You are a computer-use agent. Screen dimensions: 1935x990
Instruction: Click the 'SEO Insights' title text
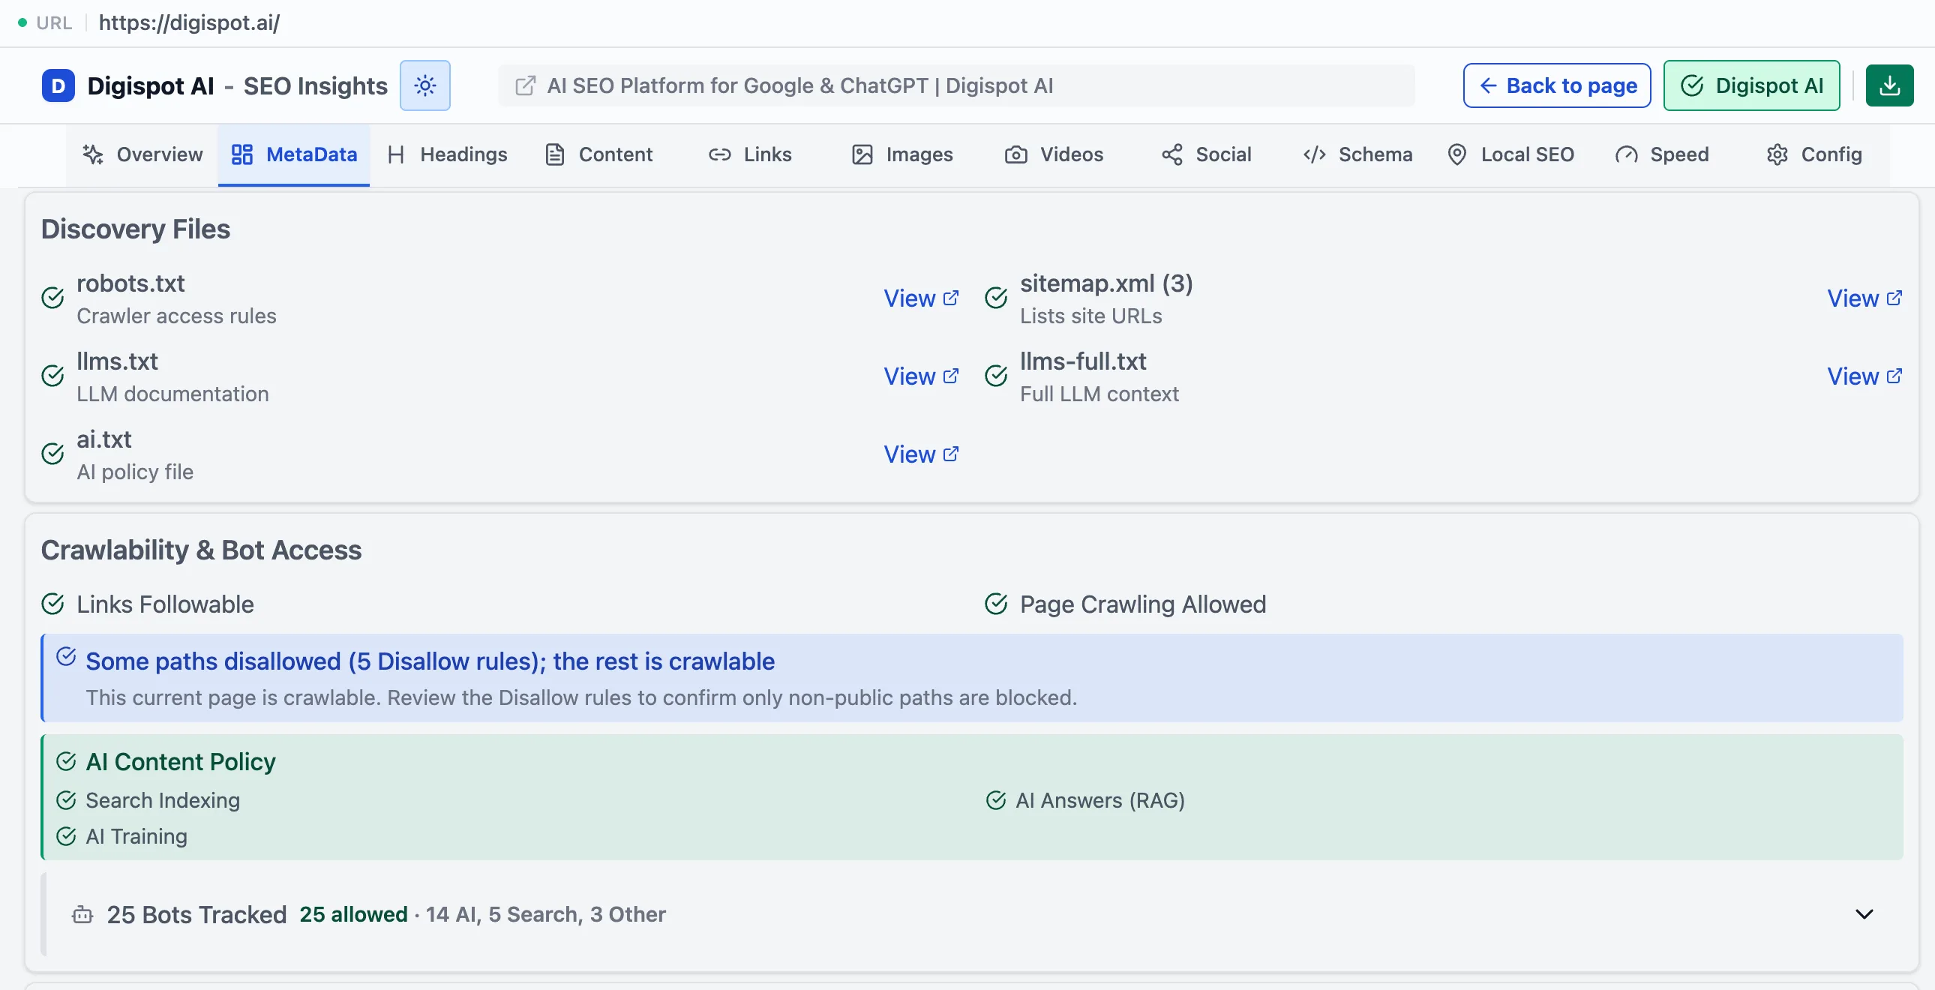pyautogui.click(x=316, y=85)
